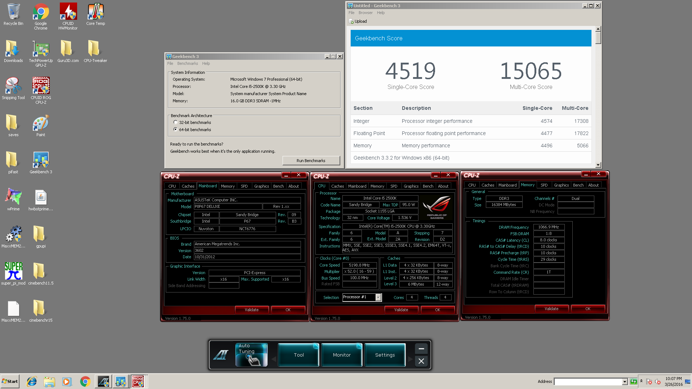Screen dimensions: 692x389
Task: Switch to Caches tab in left CPU-Z
Action: tap(188, 186)
